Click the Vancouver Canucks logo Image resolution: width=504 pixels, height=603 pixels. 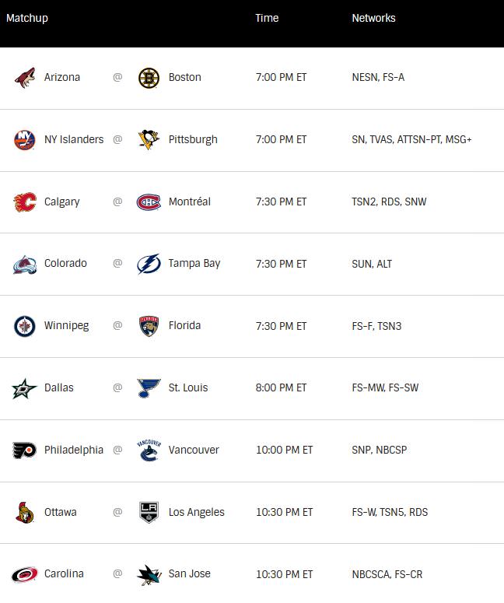point(149,450)
